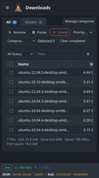Click the Clear completed button
The height and width of the screenshot is (178, 99).
click(73, 41)
